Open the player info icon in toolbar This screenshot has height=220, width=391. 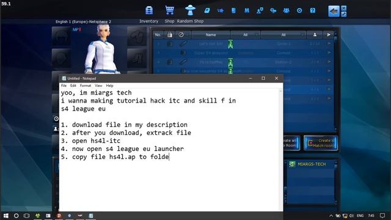[260, 10]
